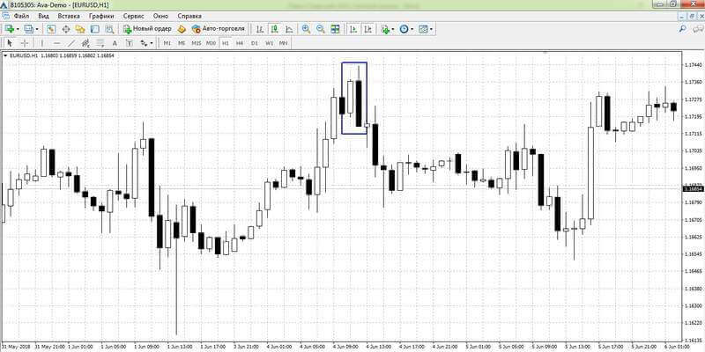Toggle the Авто-торговля button
Image resolution: width=705 pixels, height=352 pixels.
click(218, 29)
